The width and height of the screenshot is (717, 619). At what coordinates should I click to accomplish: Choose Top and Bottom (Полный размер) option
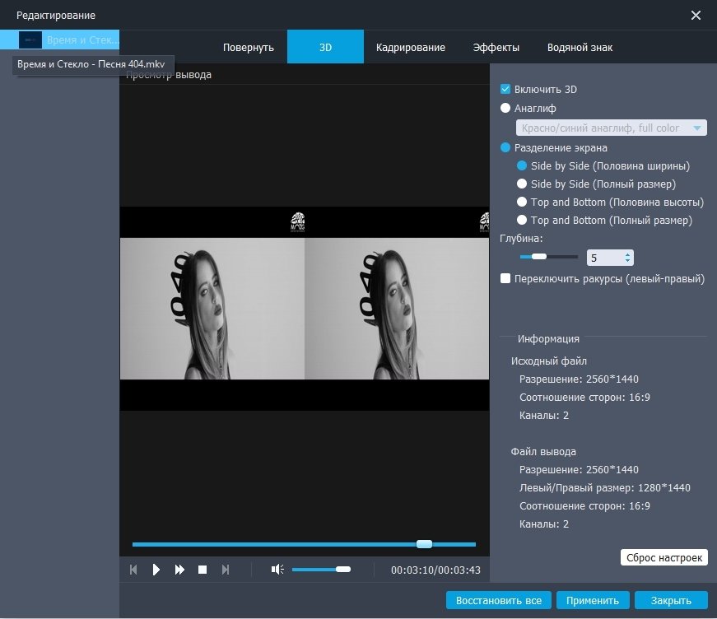(x=522, y=221)
